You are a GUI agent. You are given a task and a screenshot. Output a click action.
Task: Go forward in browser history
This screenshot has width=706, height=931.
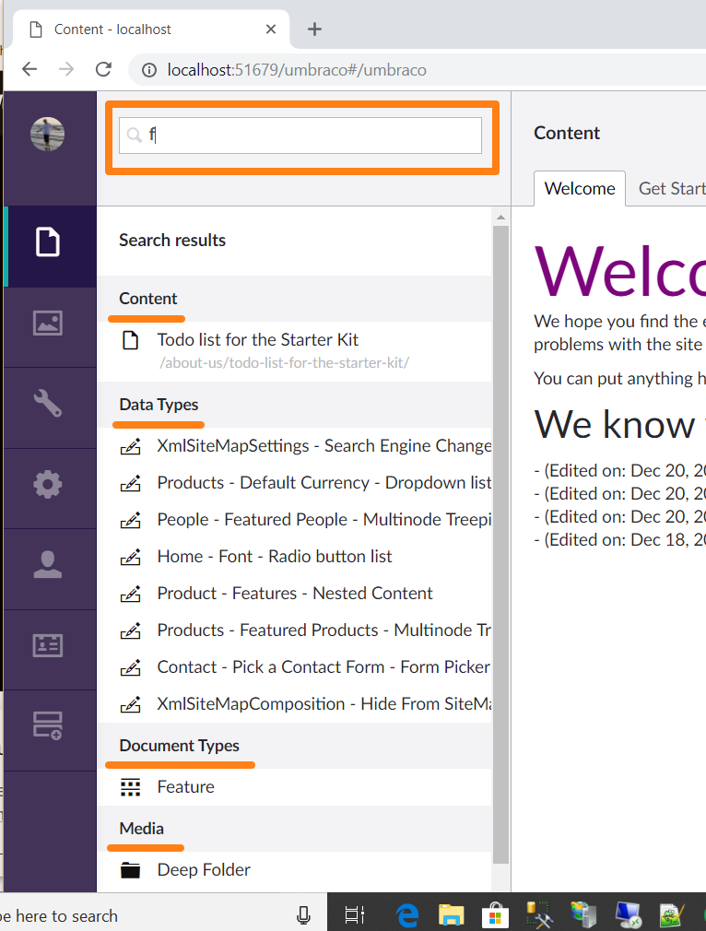[x=66, y=69]
